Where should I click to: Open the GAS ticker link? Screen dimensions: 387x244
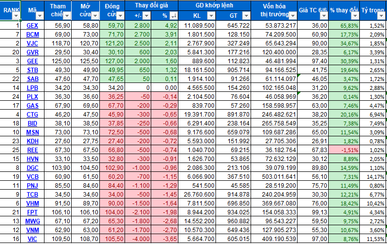(33, 106)
